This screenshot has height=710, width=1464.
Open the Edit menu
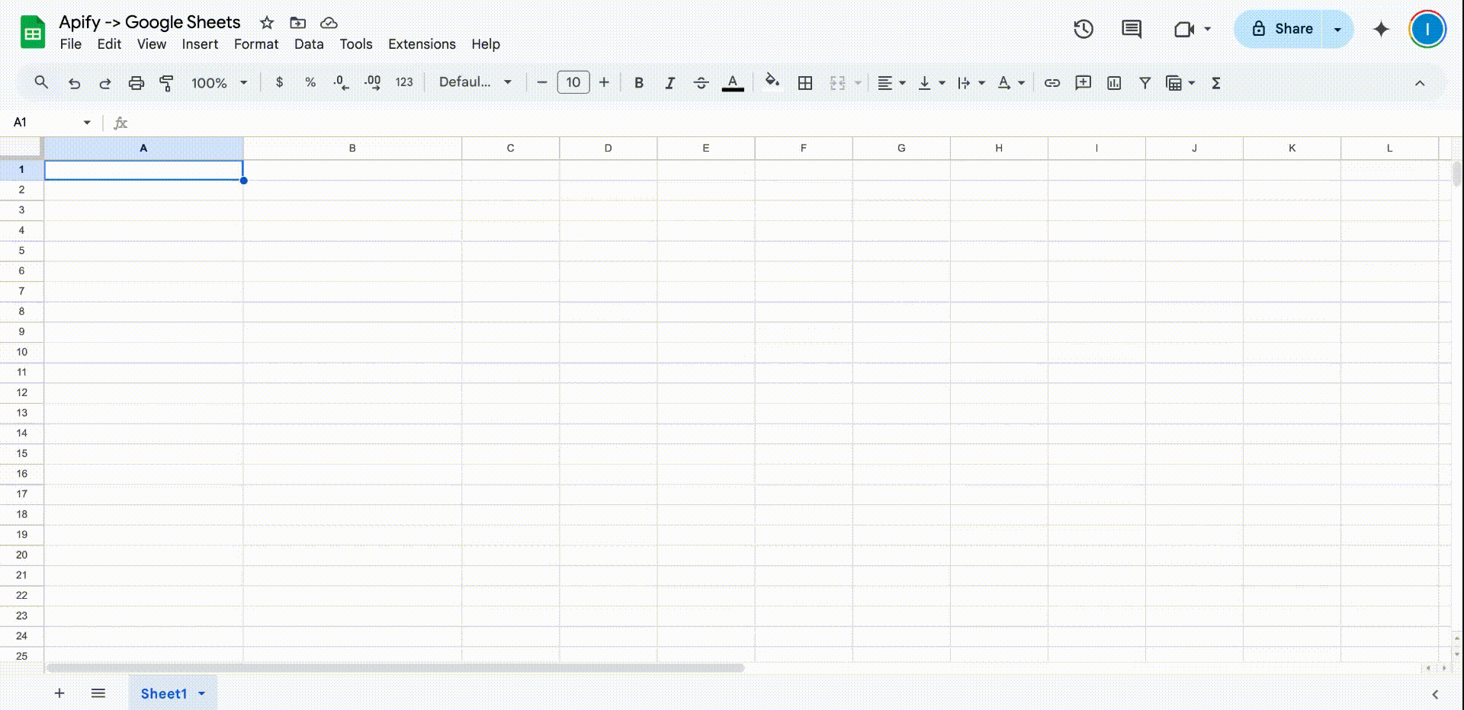pyautogui.click(x=109, y=44)
